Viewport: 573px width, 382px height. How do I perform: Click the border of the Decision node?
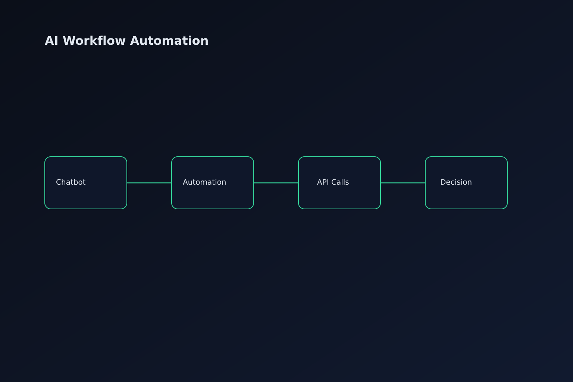pyautogui.click(x=466, y=157)
